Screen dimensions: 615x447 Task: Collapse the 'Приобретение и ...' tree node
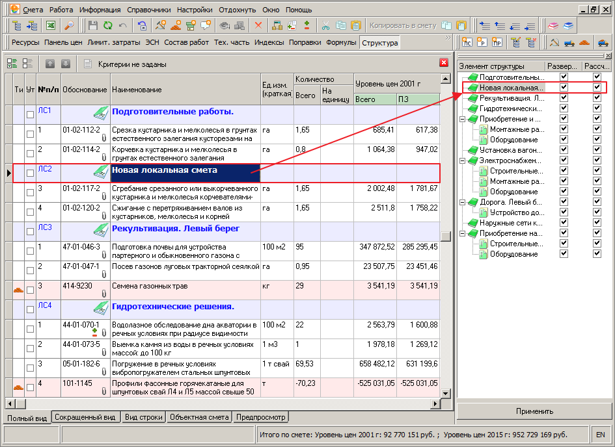tap(463, 119)
